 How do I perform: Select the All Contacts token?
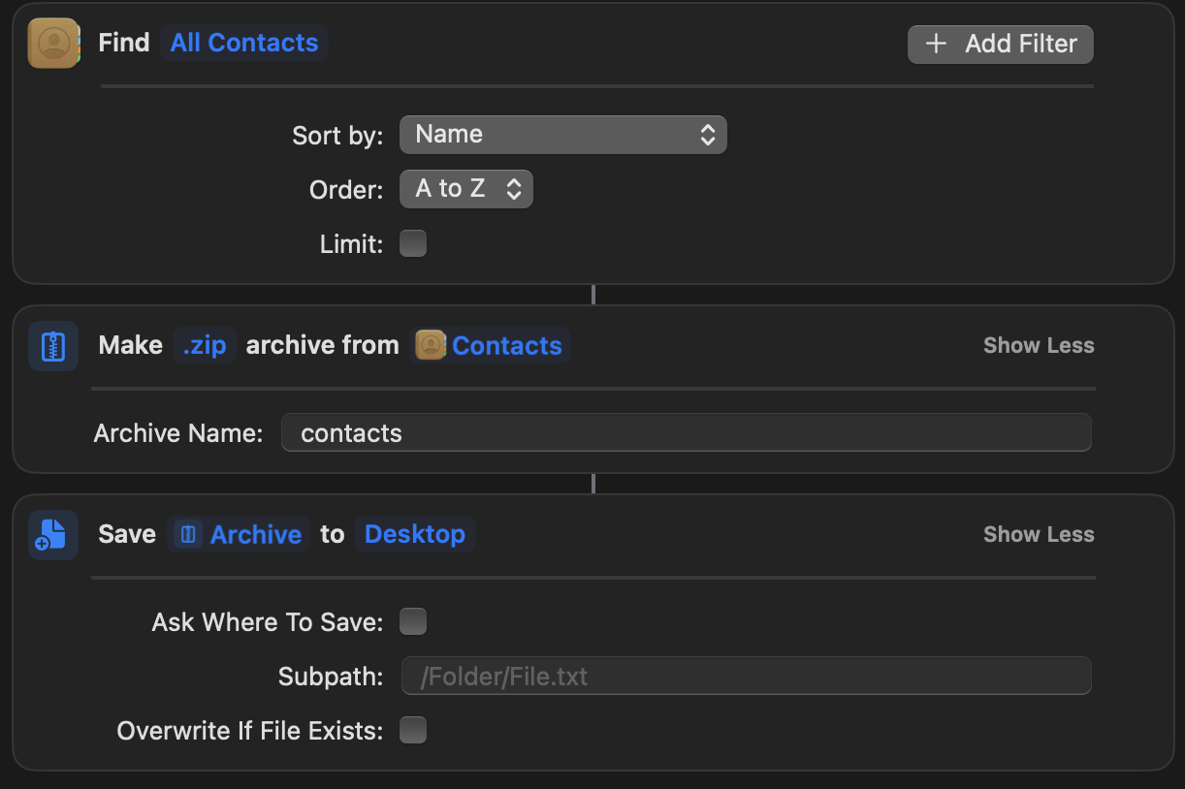click(x=244, y=43)
